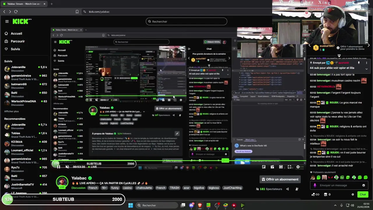Expand the pinned message chevron
This screenshot has width=373, height=210.
[x=367, y=69]
